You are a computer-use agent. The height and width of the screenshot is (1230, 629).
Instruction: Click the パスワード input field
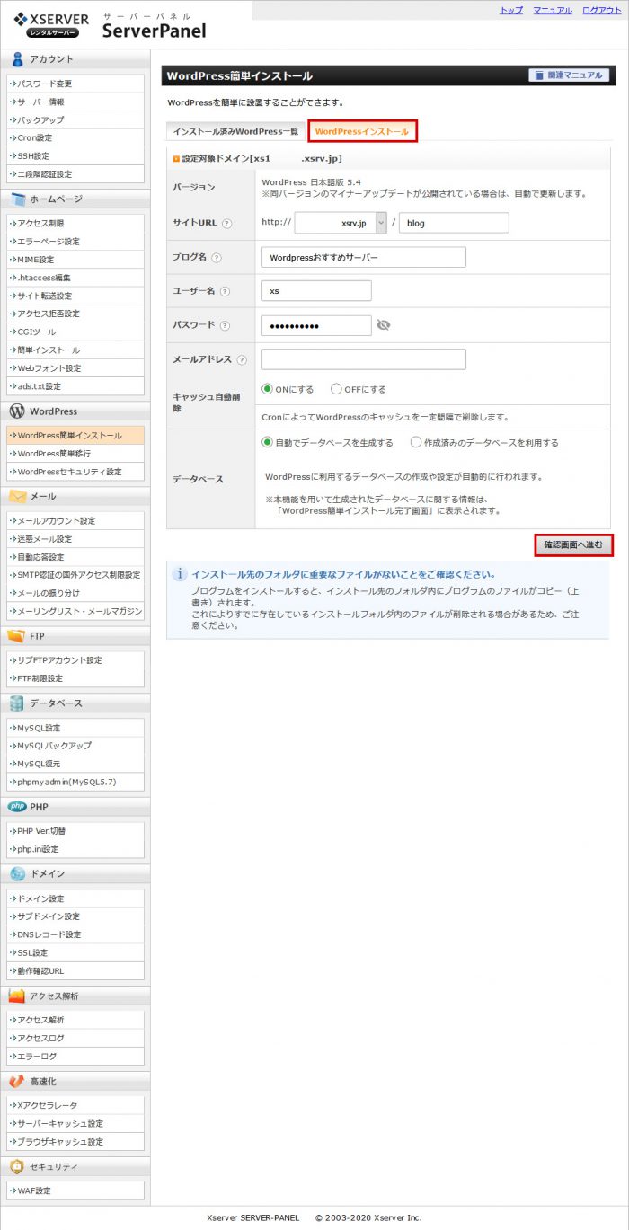point(316,325)
